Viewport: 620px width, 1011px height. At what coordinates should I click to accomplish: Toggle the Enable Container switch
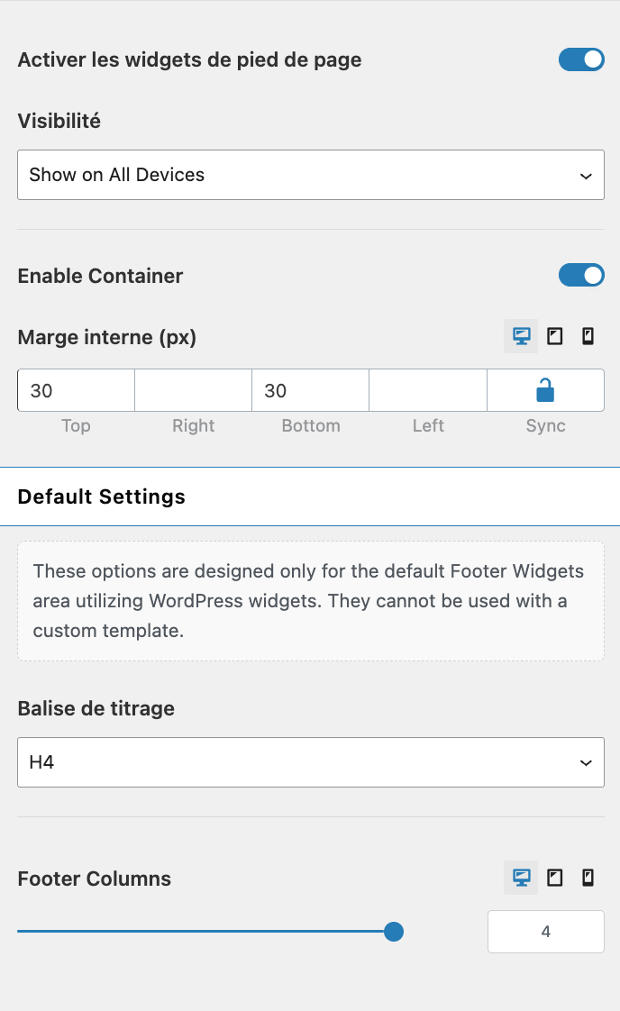[x=581, y=276]
